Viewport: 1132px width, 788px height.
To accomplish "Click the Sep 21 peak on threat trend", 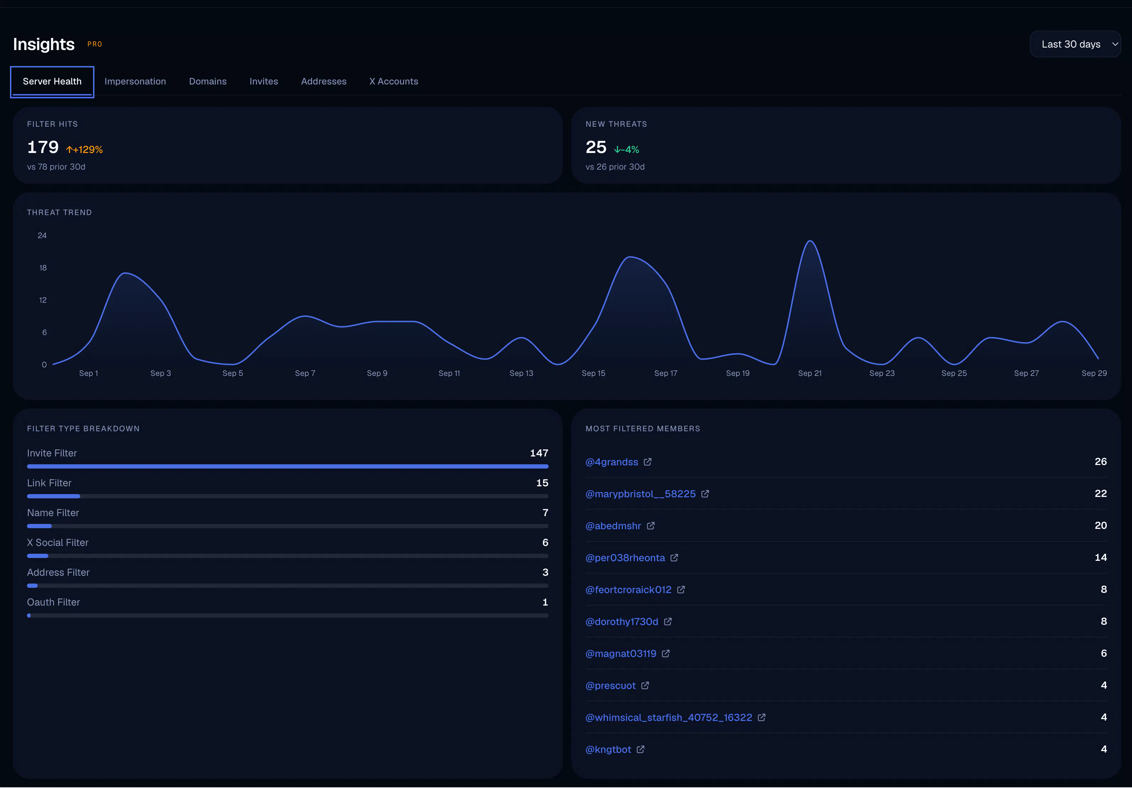I will coord(810,241).
